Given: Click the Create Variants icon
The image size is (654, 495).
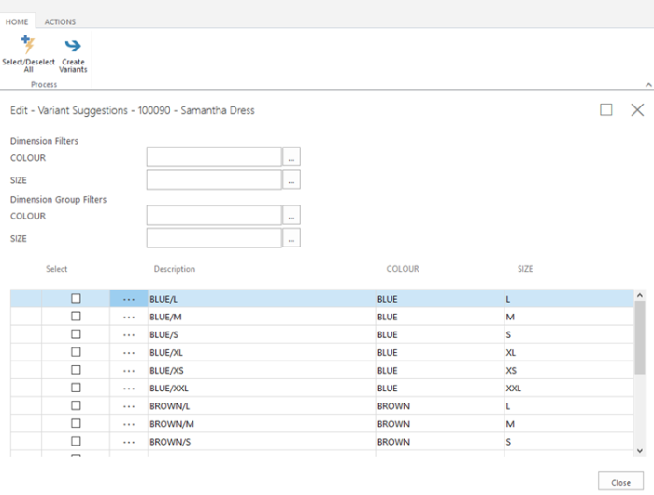Looking at the screenshot, I should pos(73,47).
